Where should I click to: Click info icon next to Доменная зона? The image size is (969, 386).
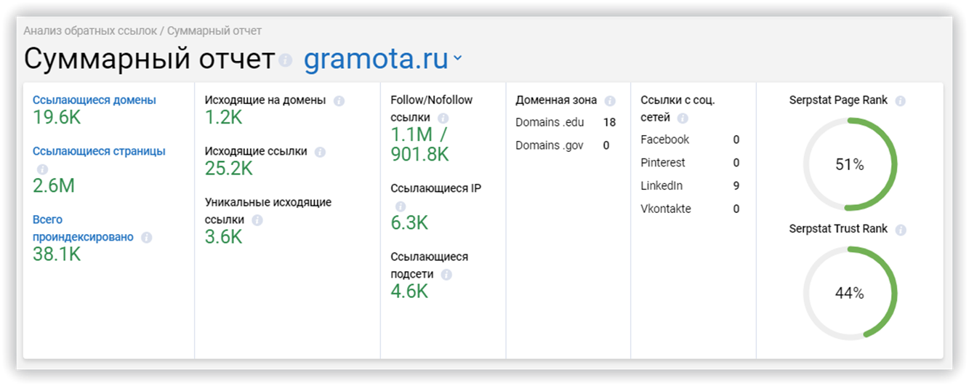[610, 101]
